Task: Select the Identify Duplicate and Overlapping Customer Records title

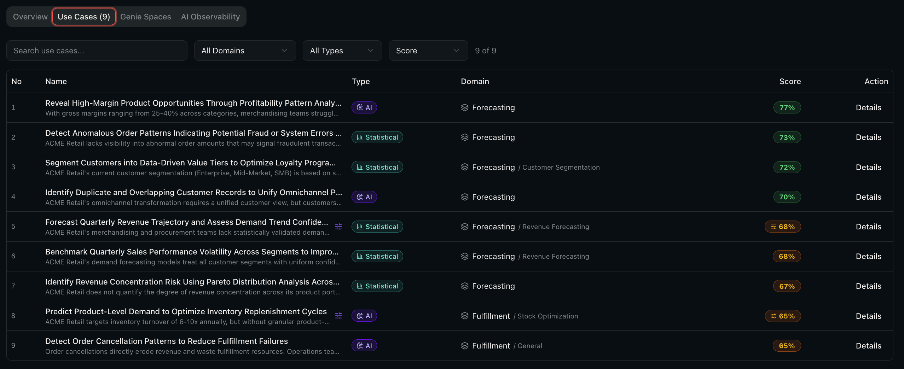Action: pyautogui.click(x=193, y=192)
